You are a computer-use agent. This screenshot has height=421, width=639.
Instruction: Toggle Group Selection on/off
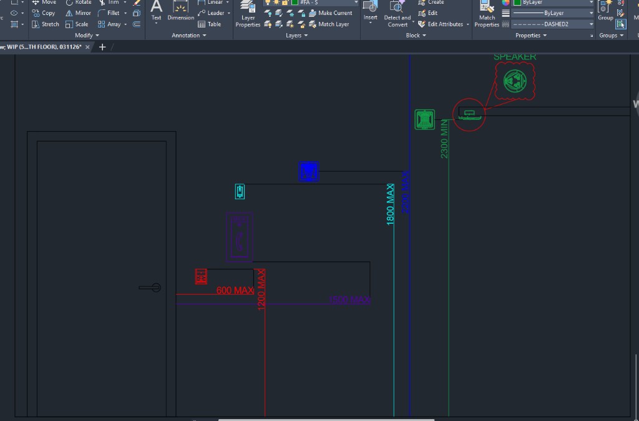pos(621,24)
